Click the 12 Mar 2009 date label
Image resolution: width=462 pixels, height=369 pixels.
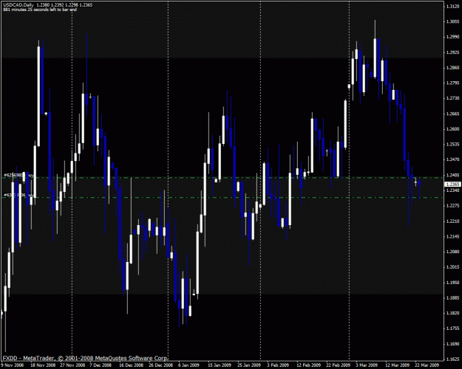pos(398,365)
